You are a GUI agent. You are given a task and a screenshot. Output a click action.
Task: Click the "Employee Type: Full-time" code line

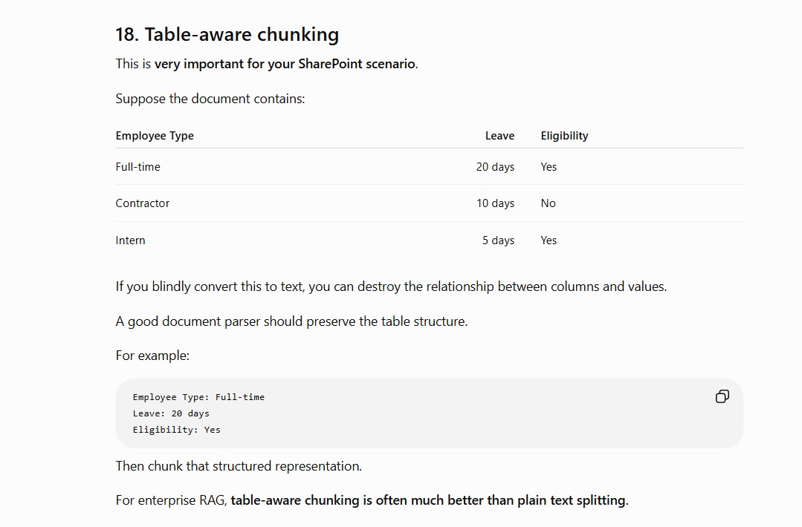pos(198,397)
